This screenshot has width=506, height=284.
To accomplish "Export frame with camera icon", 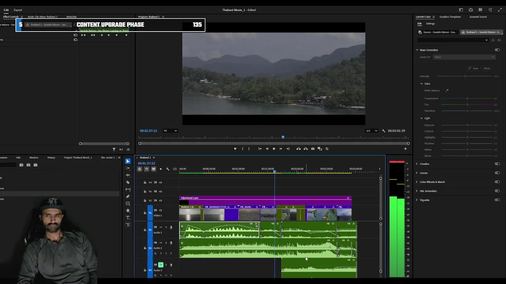I will [313, 149].
